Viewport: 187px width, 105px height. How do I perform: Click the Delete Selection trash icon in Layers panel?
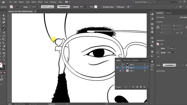pyautogui.click(x=144, y=87)
